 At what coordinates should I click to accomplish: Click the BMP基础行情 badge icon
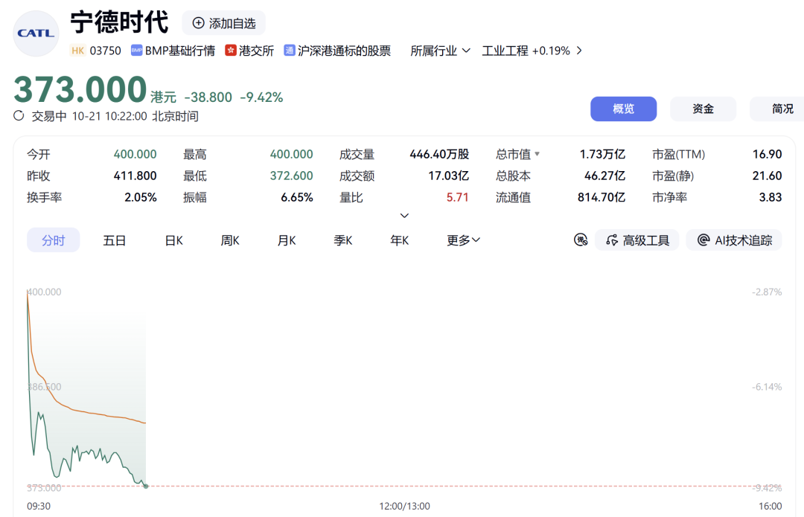coord(136,51)
